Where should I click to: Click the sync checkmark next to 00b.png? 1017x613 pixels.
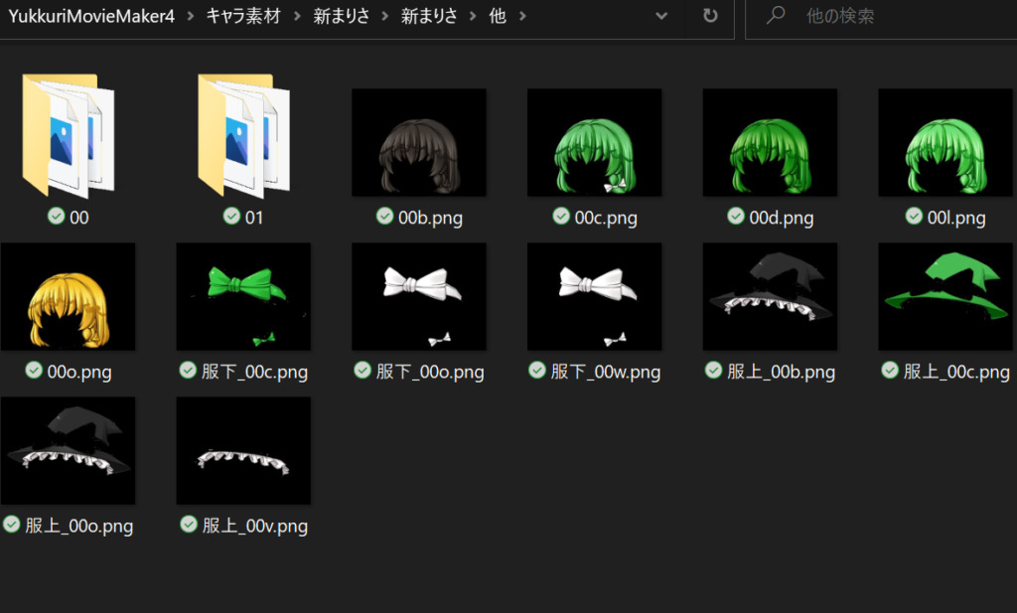pos(384,216)
